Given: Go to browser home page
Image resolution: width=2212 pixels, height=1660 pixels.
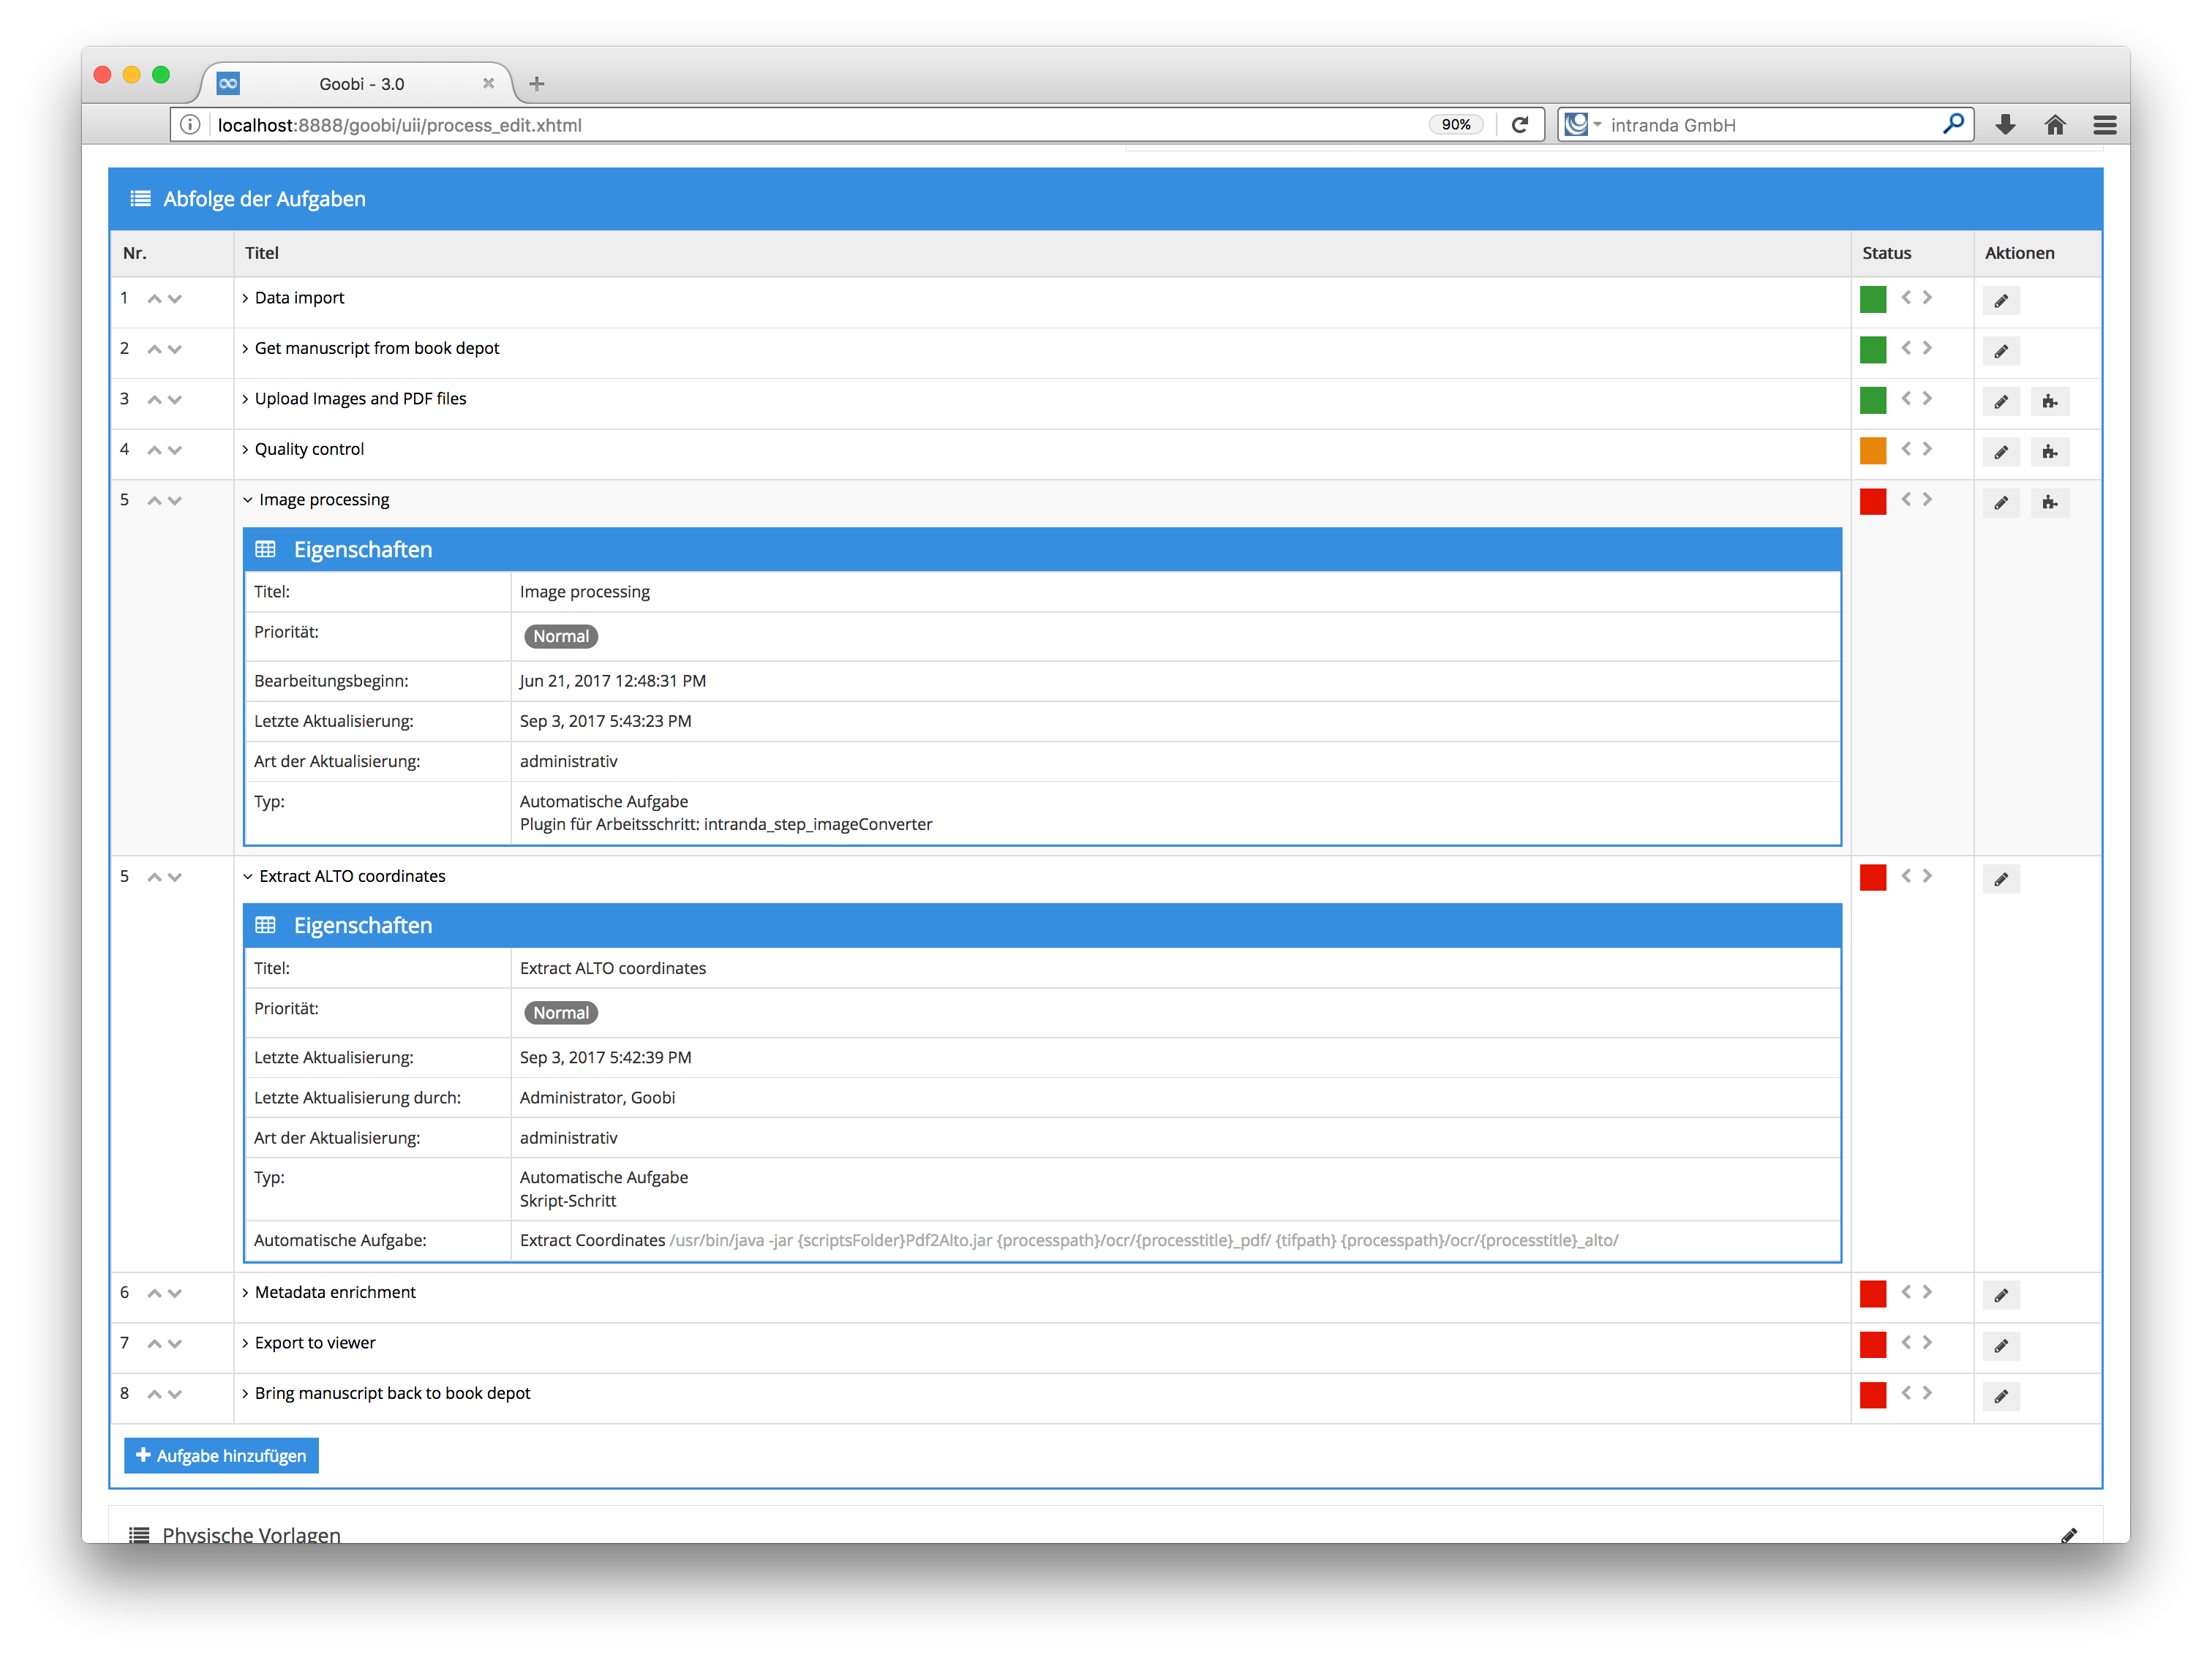Looking at the screenshot, I should pos(2054,125).
